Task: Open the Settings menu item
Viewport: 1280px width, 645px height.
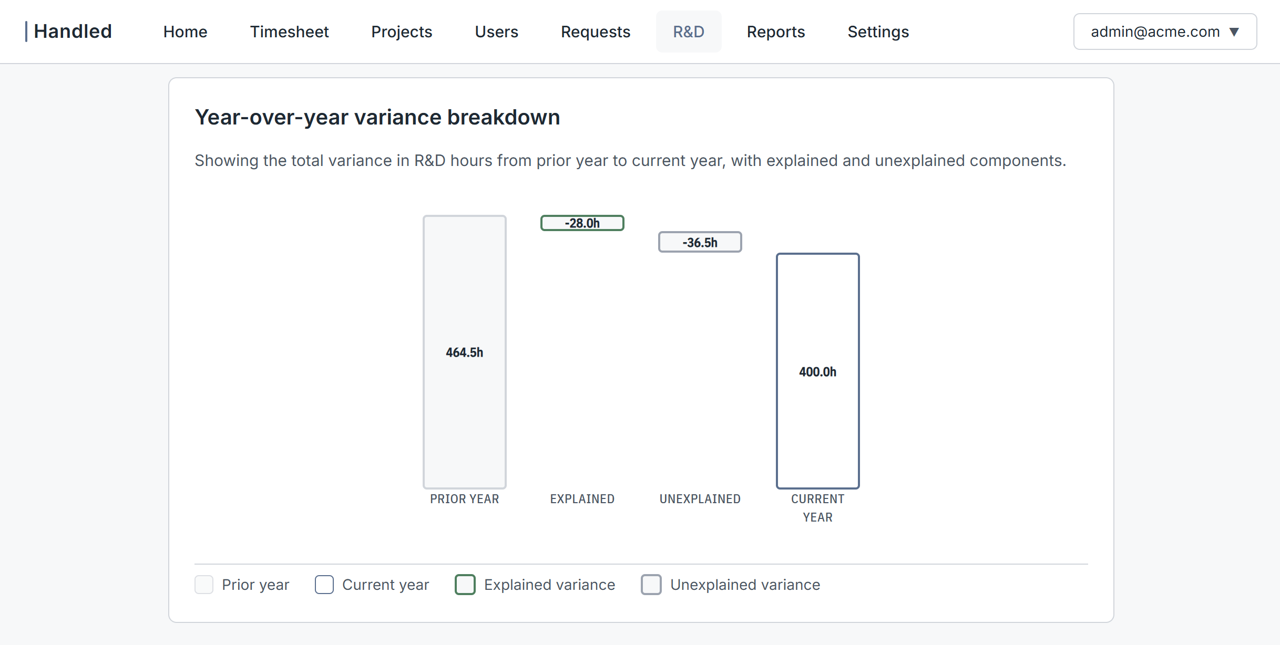Action: click(878, 32)
